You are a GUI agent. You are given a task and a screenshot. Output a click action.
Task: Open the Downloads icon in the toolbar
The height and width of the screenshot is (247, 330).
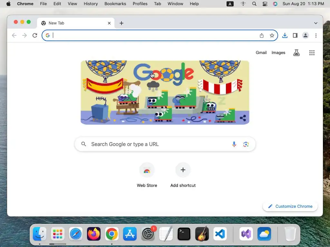coord(285,35)
